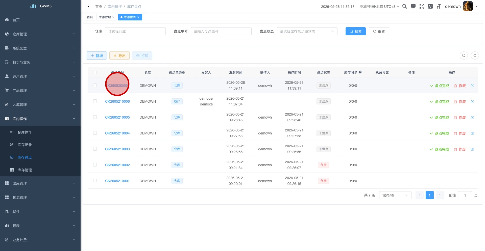Click 盘点完成 for CK2605210006
Image resolution: width=485 pixels, height=251 pixels.
point(440,102)
